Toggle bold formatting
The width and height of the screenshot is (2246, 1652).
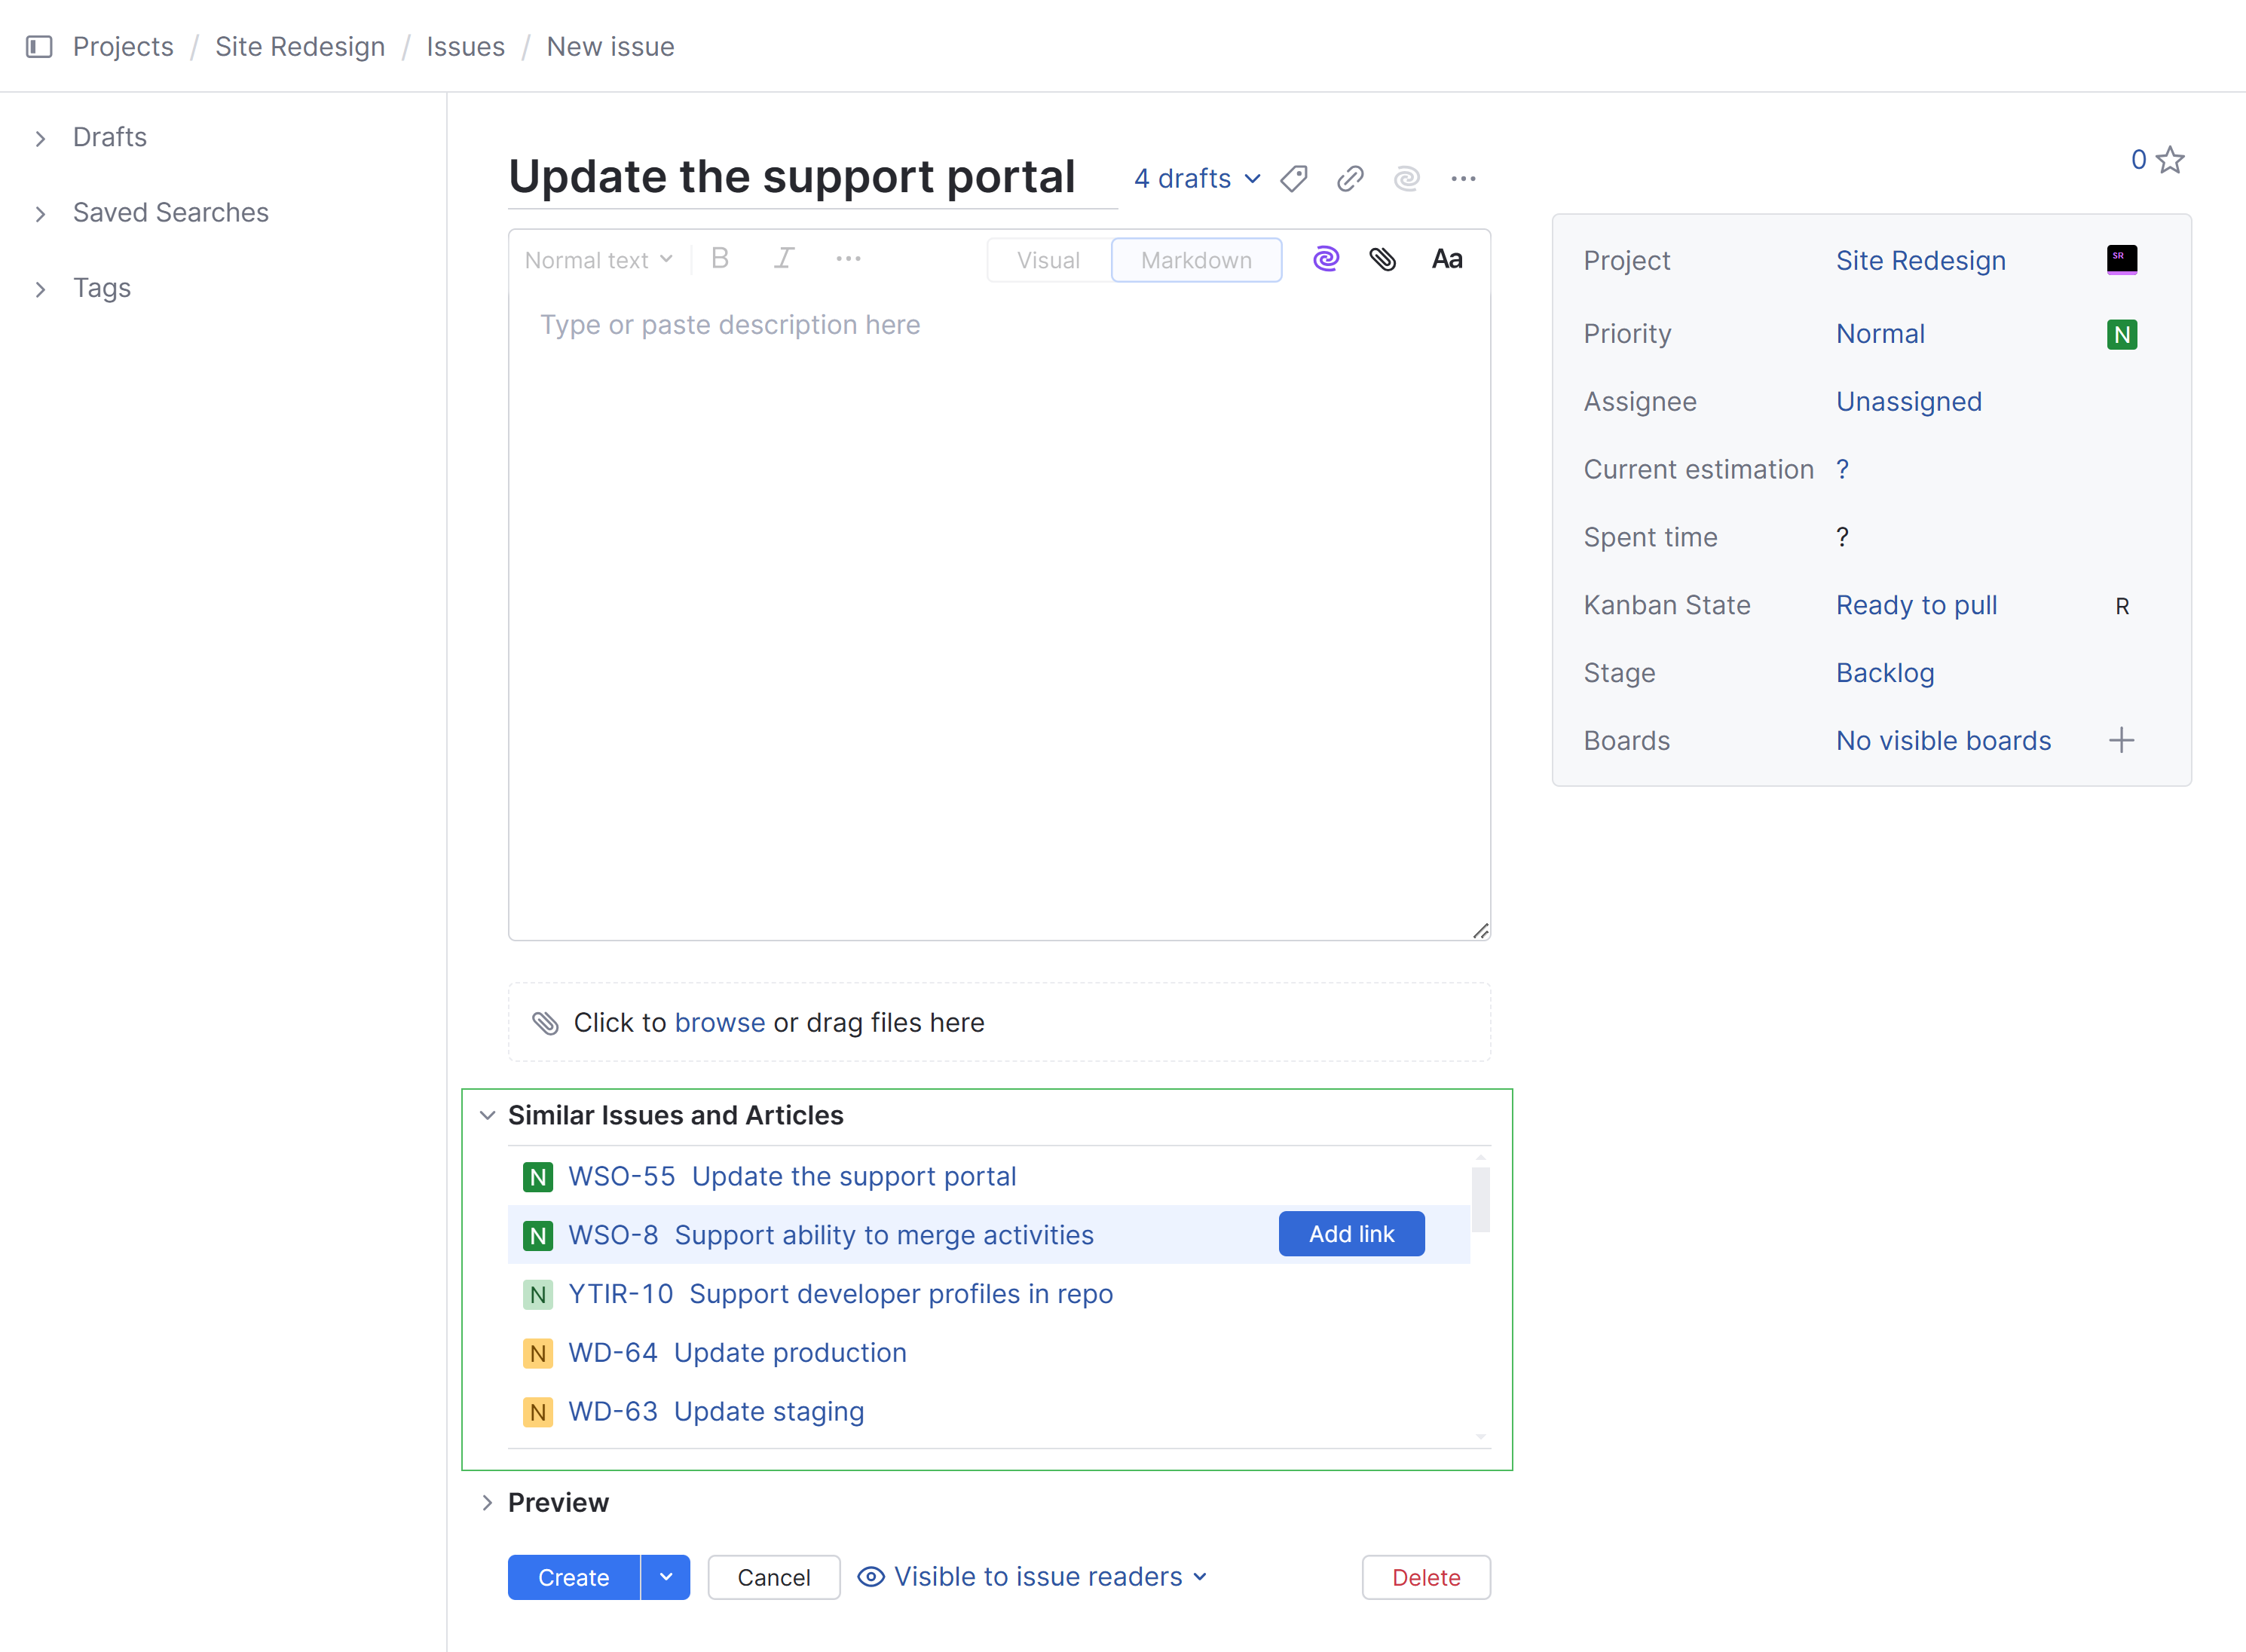point(720,259)
